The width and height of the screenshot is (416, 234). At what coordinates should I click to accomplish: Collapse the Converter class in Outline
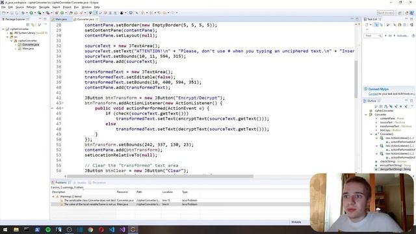(x=367, y=114)
